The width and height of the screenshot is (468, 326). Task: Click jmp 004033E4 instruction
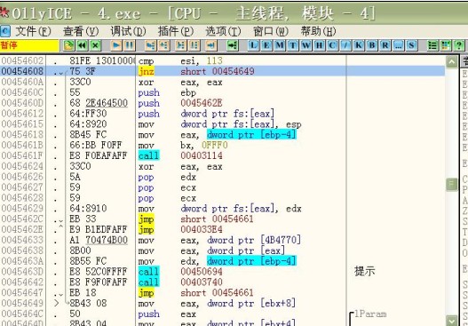[180, 229]
